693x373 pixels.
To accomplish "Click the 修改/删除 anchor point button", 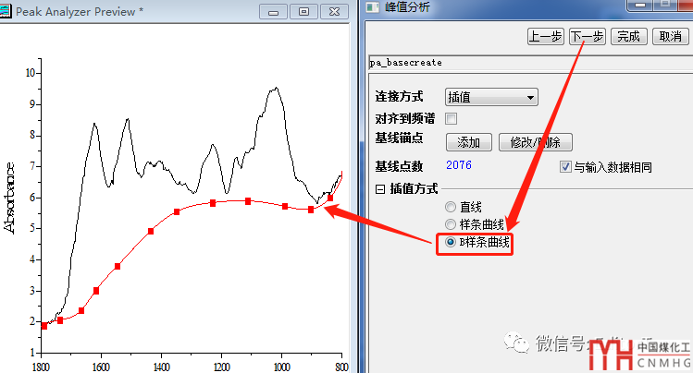I will coord(535,142).
